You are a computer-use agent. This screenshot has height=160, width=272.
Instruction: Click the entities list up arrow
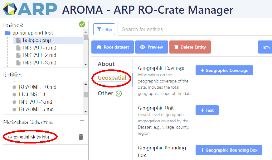(x=85, y=84)
